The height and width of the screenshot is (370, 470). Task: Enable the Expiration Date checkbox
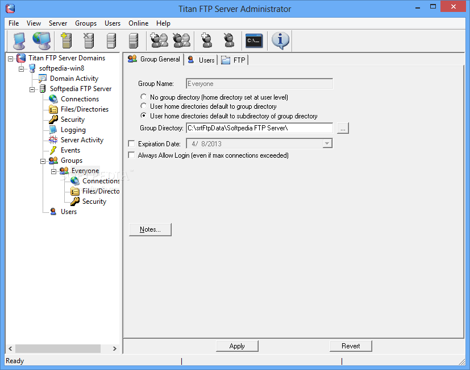(x=131, y=143)
